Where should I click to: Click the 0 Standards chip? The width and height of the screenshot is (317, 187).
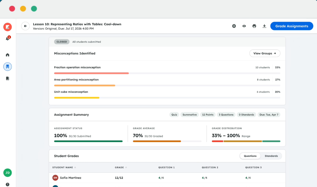[x=246, y=115]
